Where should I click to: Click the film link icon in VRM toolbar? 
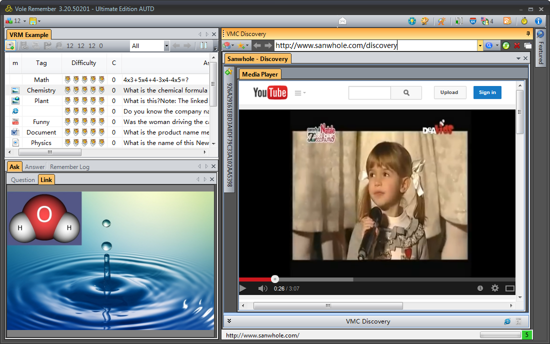coord(24,45)
